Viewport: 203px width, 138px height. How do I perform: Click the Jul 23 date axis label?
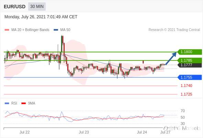coord(84,132)
